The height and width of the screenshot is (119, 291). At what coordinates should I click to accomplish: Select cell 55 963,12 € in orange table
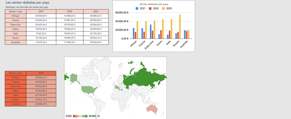click(41, 99)
